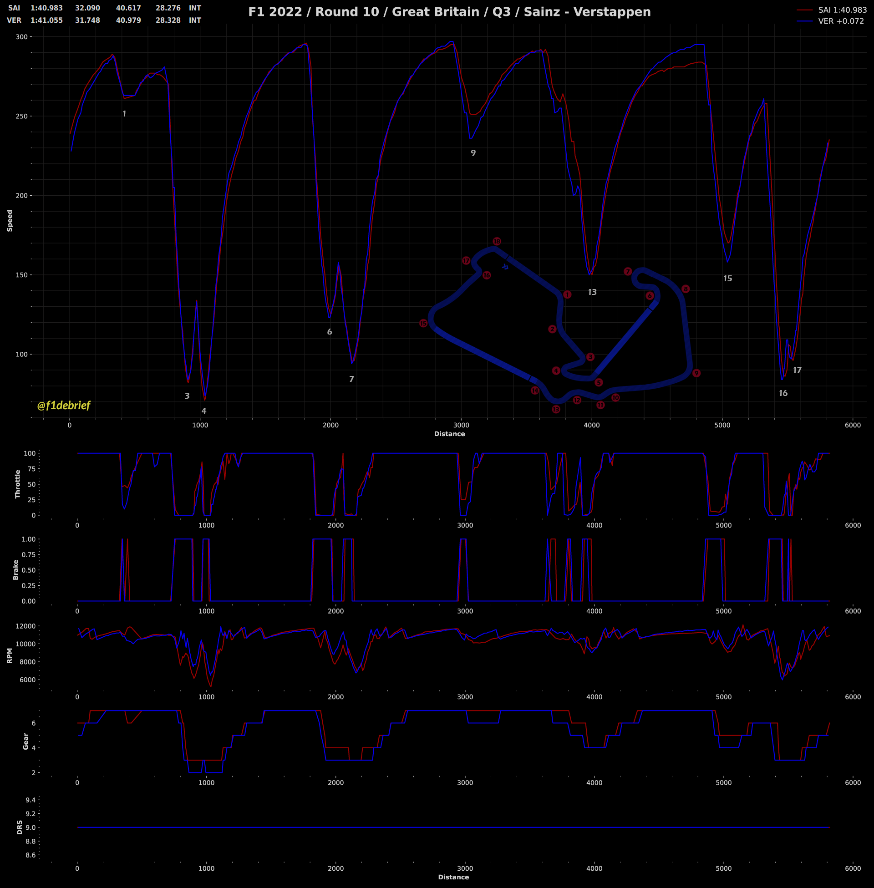Click the Throttle y-axis label
This screenshot has width=874, height=888.
click(x=18, y=484)
